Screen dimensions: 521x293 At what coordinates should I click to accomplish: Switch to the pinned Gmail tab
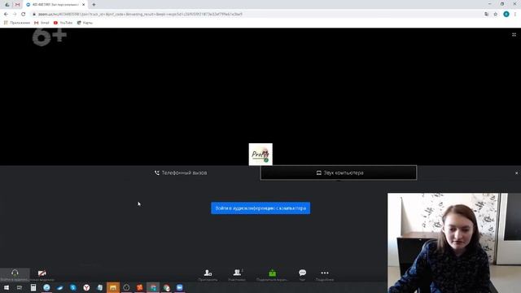tap(17, 5)
